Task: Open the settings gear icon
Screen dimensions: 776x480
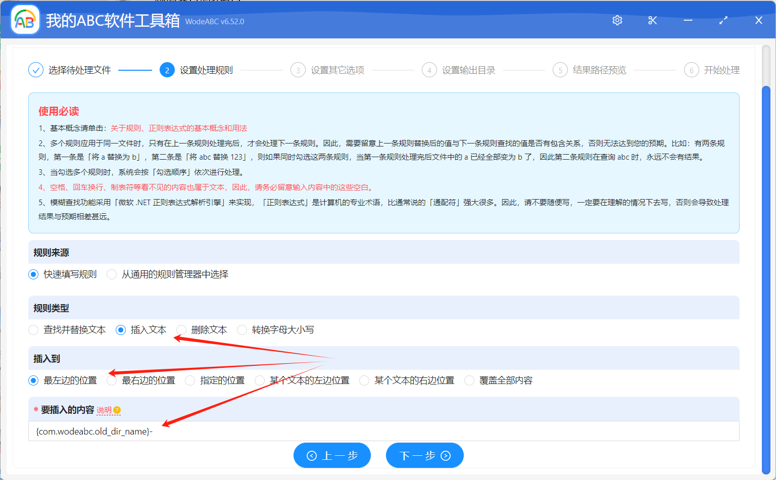Action: point(617,20)
